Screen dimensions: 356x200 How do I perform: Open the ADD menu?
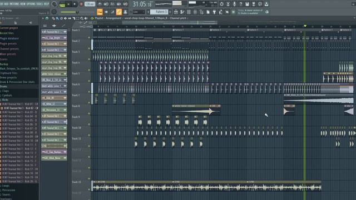pos(6,4)
